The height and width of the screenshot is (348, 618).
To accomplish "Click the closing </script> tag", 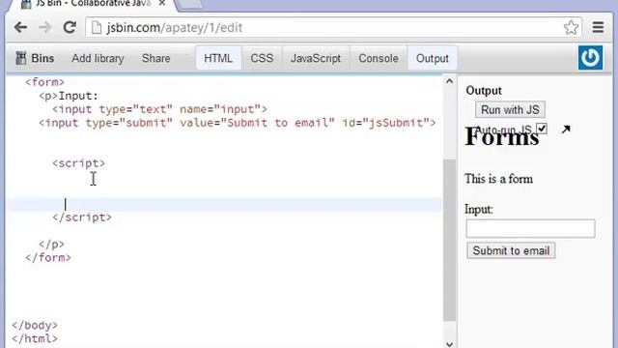I will click(x=82, y=217).
